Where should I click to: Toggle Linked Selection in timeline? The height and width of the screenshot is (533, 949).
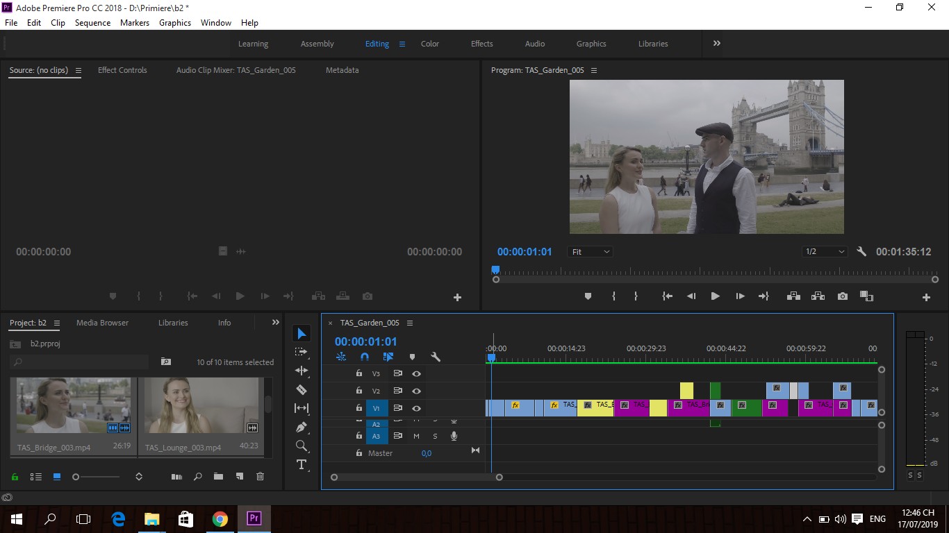[x=388, y=357]
